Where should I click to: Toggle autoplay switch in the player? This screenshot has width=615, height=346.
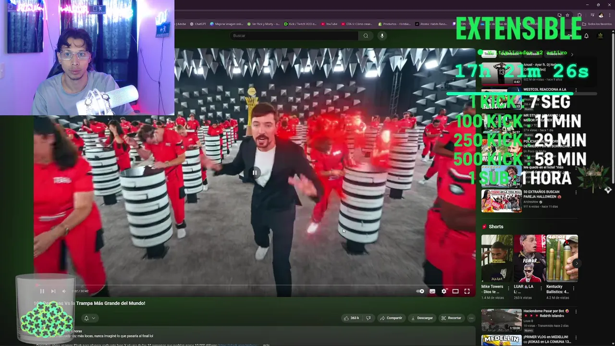pyautogui.click(x=420, y=291)
